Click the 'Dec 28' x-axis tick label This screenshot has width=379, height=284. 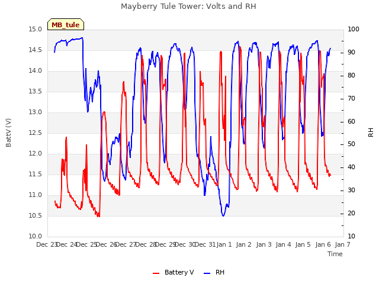click(146, 244)
